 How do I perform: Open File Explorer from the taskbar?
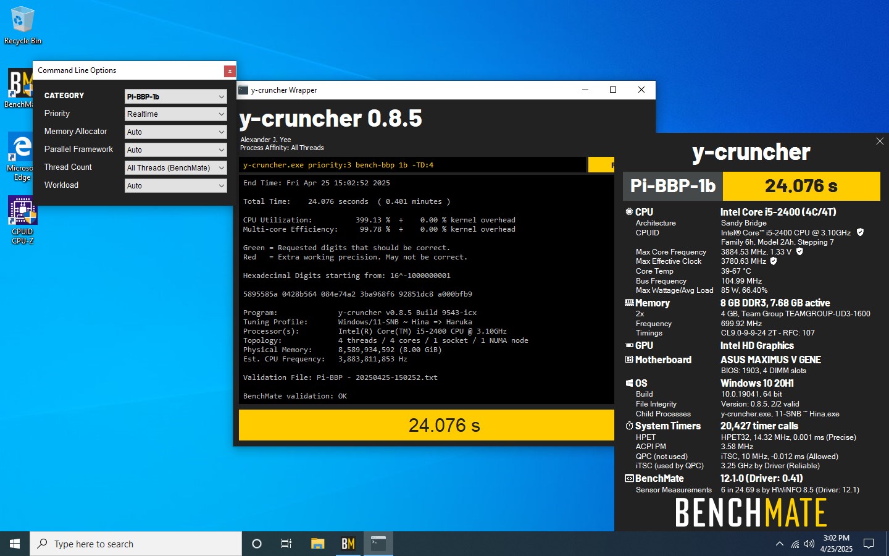pos(317,544)
